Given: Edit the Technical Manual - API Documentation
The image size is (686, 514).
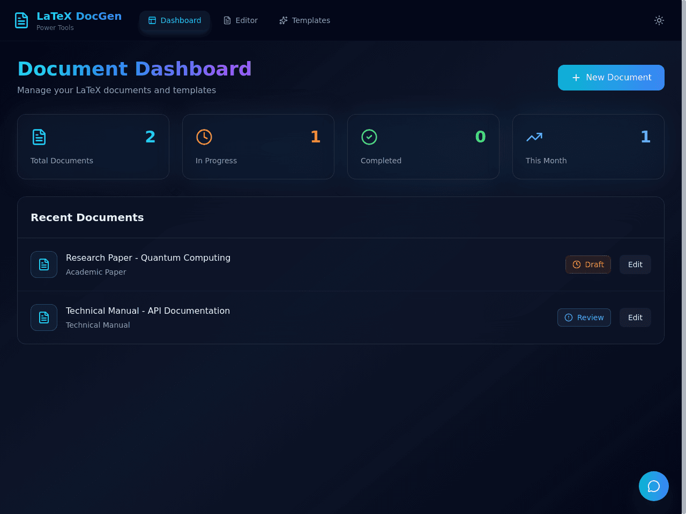Looking at the screenshot, I should [x=635, y=318].
